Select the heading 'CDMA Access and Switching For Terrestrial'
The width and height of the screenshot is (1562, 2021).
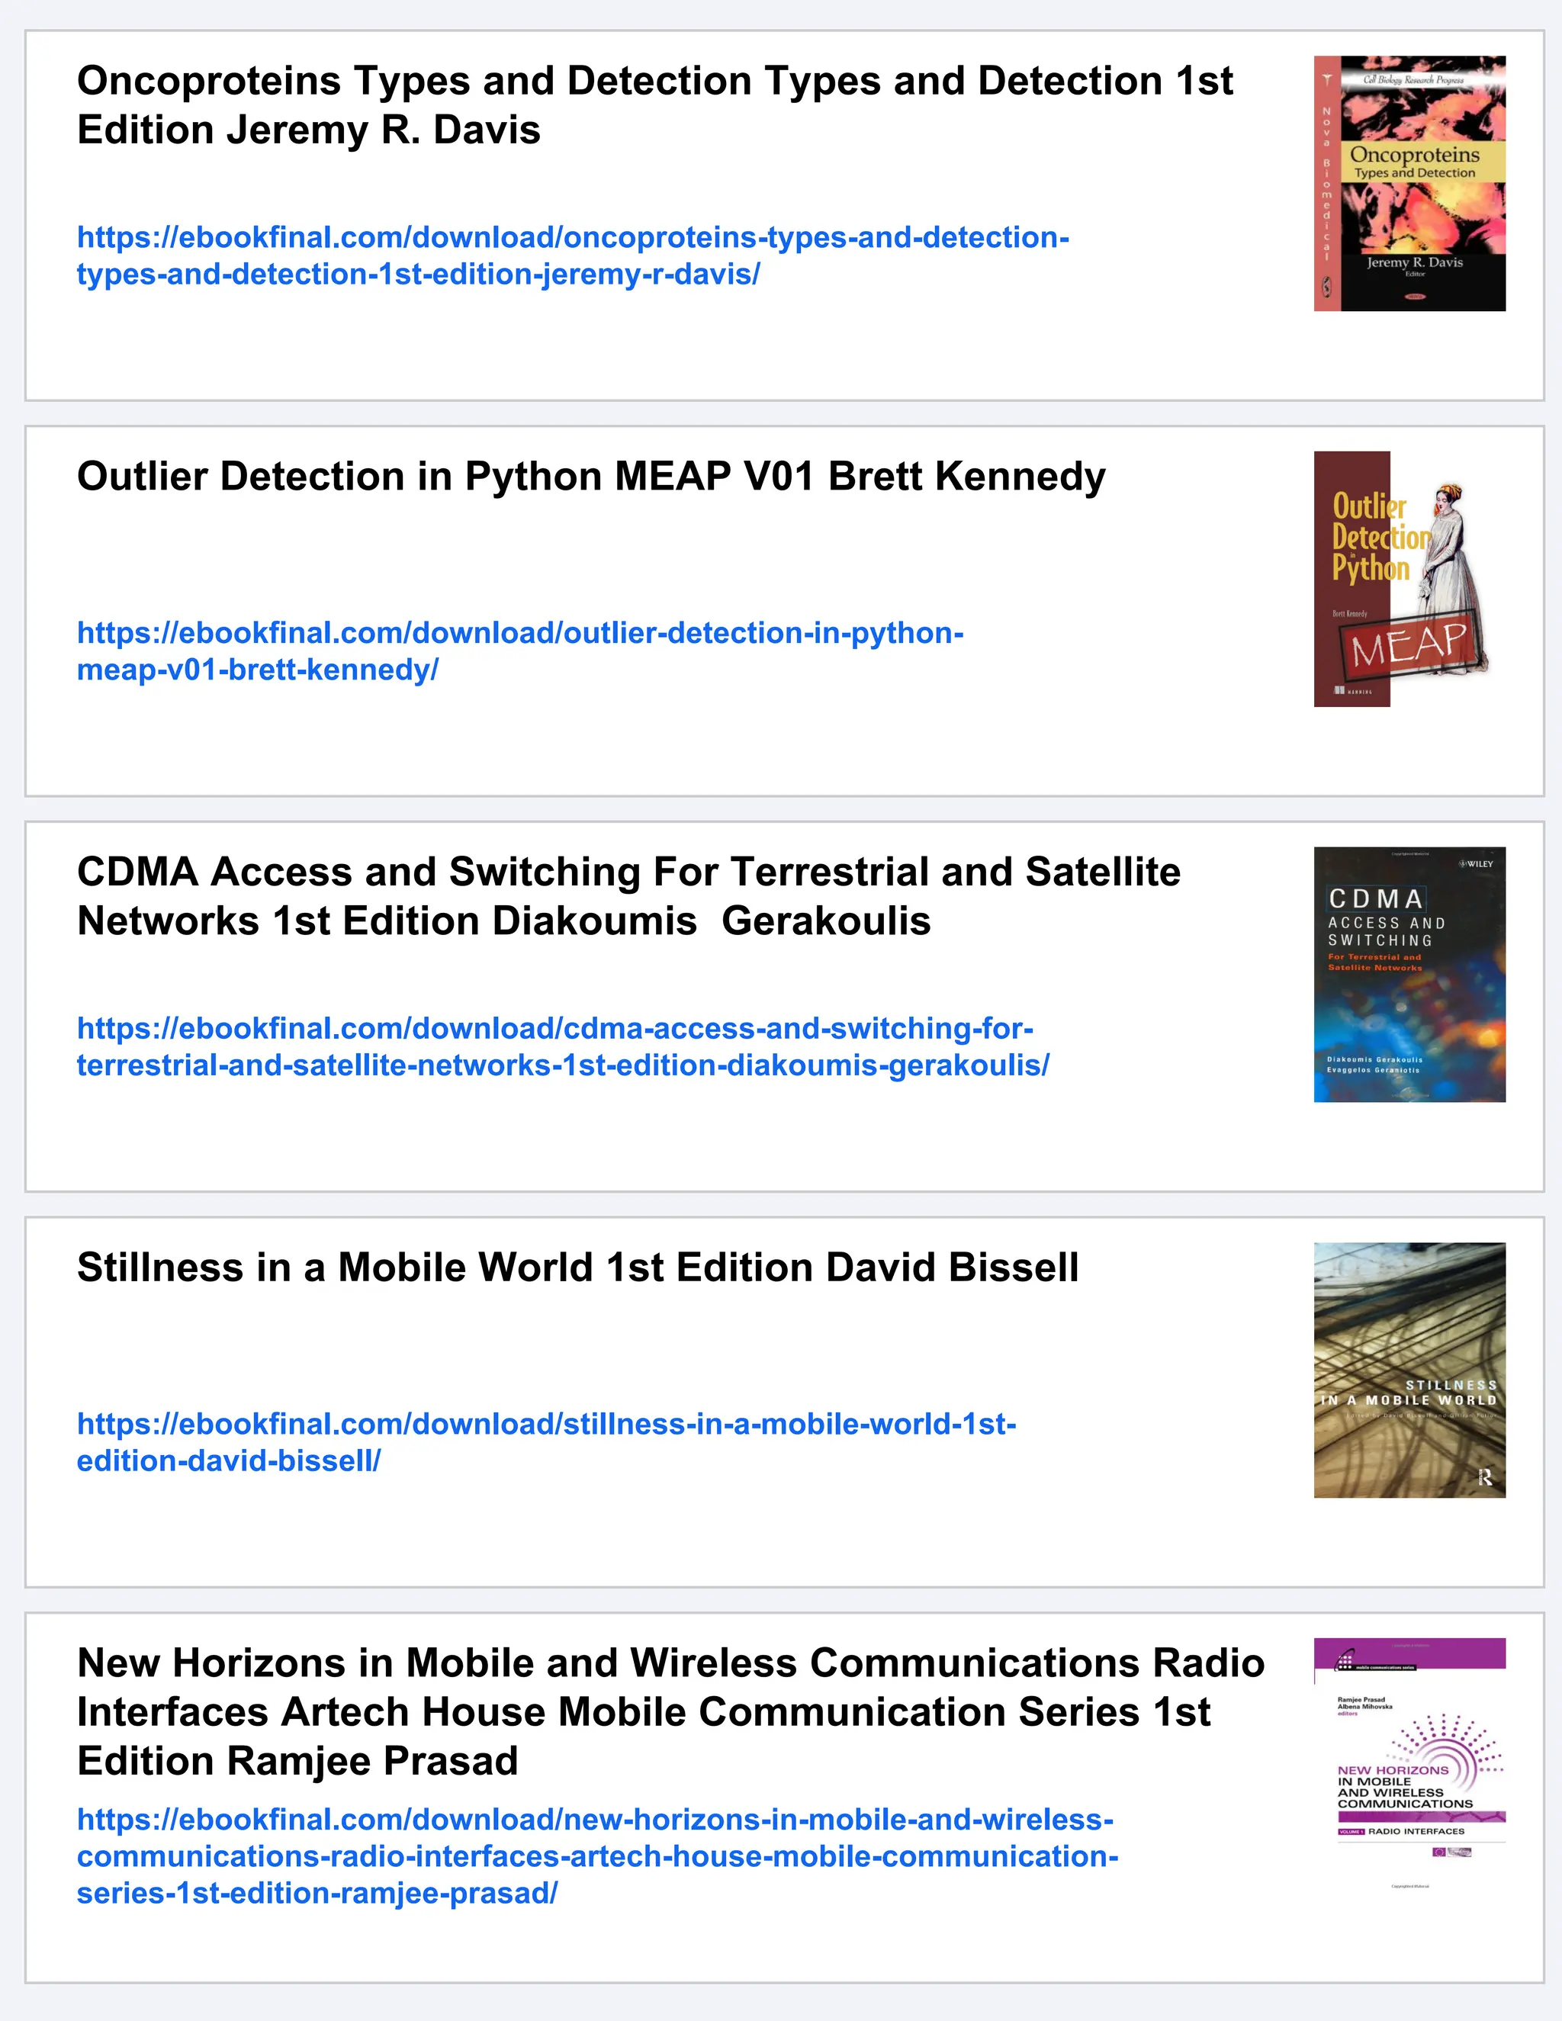coord(629,896)
